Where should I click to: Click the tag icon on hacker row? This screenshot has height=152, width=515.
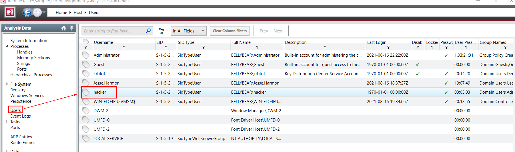(86, 92)
